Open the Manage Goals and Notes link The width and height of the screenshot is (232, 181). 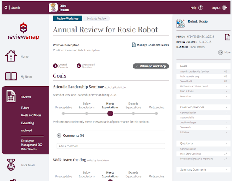click(x=153, y=45)
